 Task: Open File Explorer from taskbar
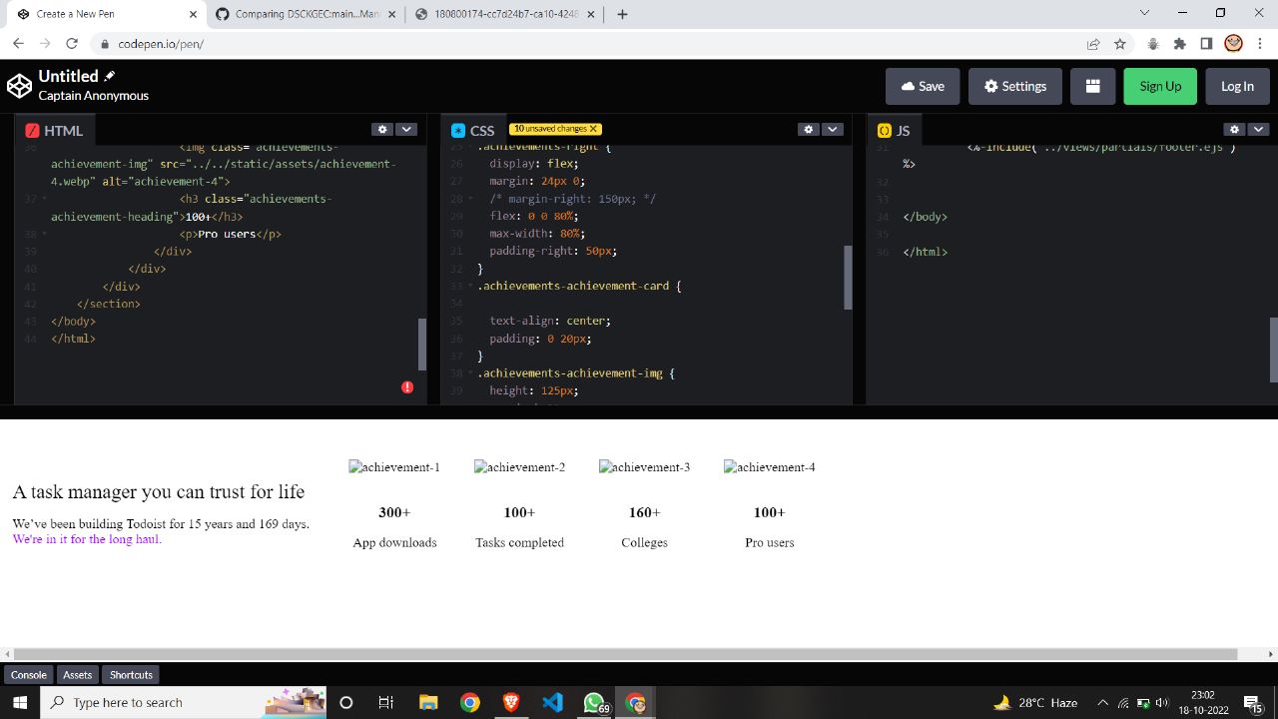(x=428, y=703)
